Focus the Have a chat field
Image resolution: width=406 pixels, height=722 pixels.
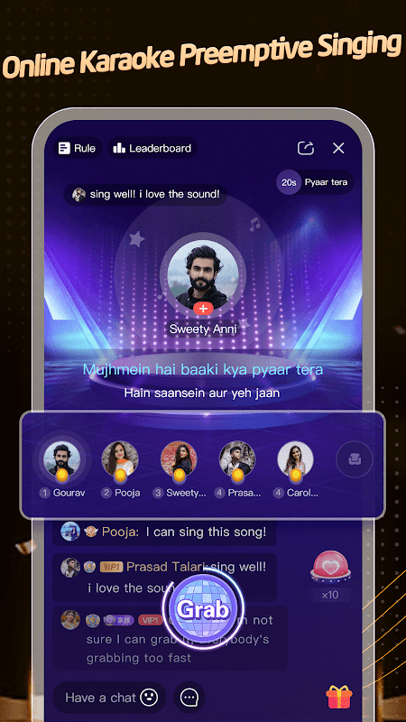109,697
